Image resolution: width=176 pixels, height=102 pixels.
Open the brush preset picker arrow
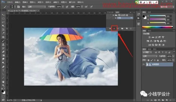click(15, 7)
